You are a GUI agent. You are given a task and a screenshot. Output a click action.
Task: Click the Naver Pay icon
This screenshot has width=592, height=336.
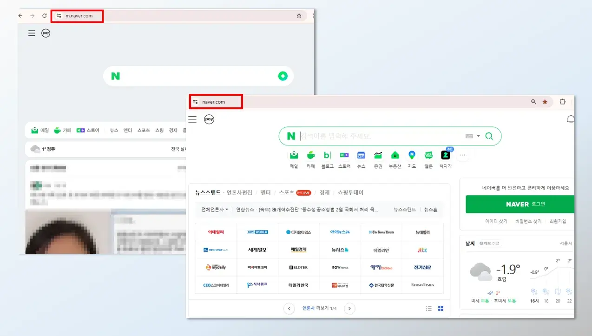click(x=209, y=119)
